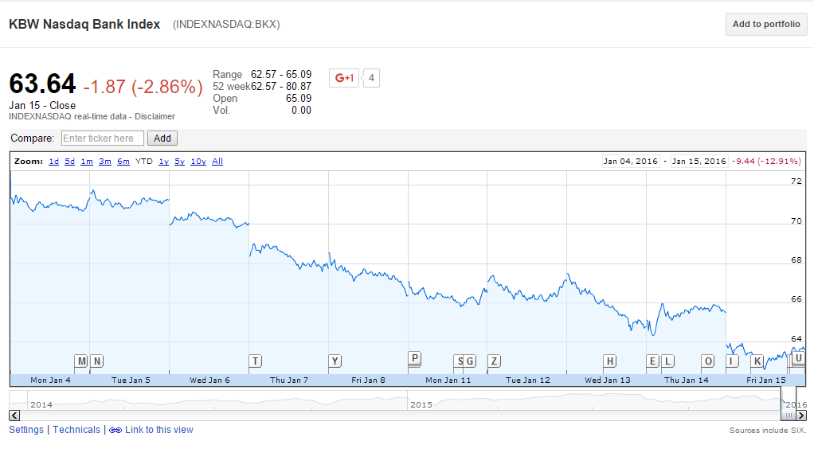Click Add to portfolio button

tap(766, 25)
